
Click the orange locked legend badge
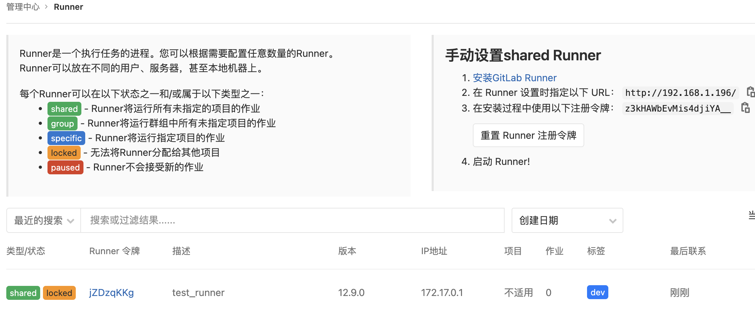(x=64, y=153)
